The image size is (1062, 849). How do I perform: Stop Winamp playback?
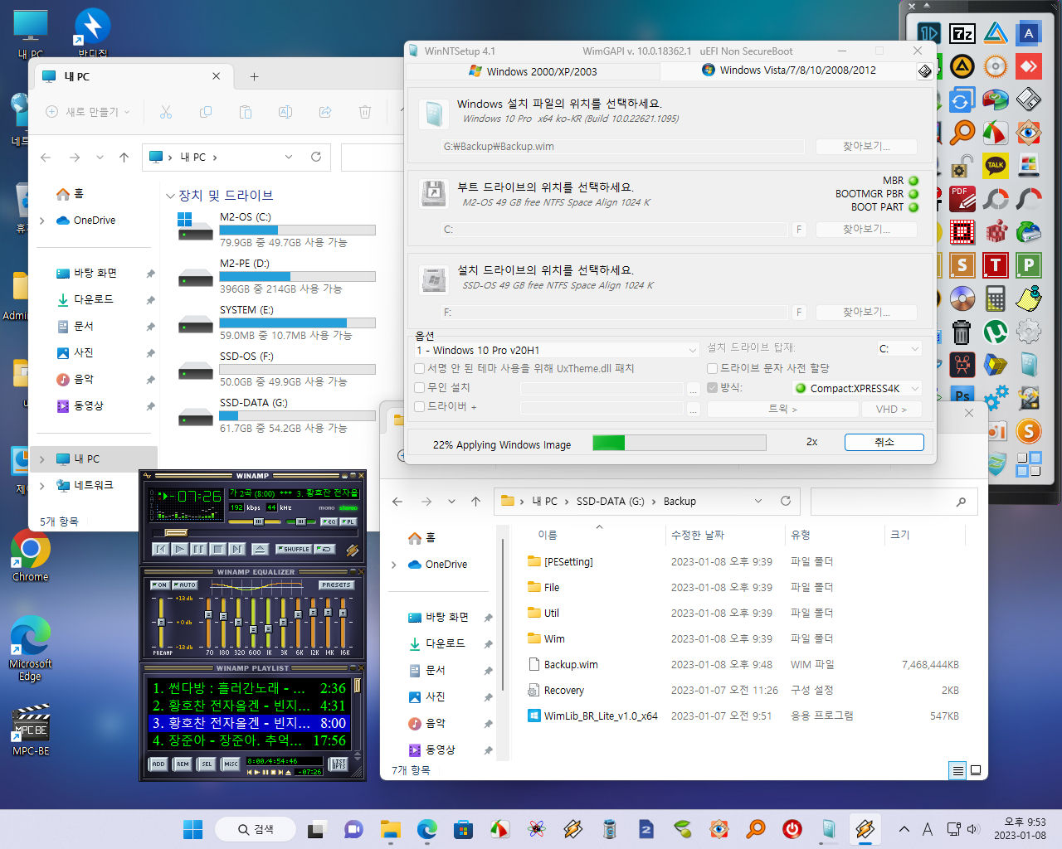pyautogui.click(x=218, y=549)
